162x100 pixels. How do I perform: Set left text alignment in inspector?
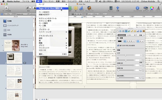tap(125, 41)
